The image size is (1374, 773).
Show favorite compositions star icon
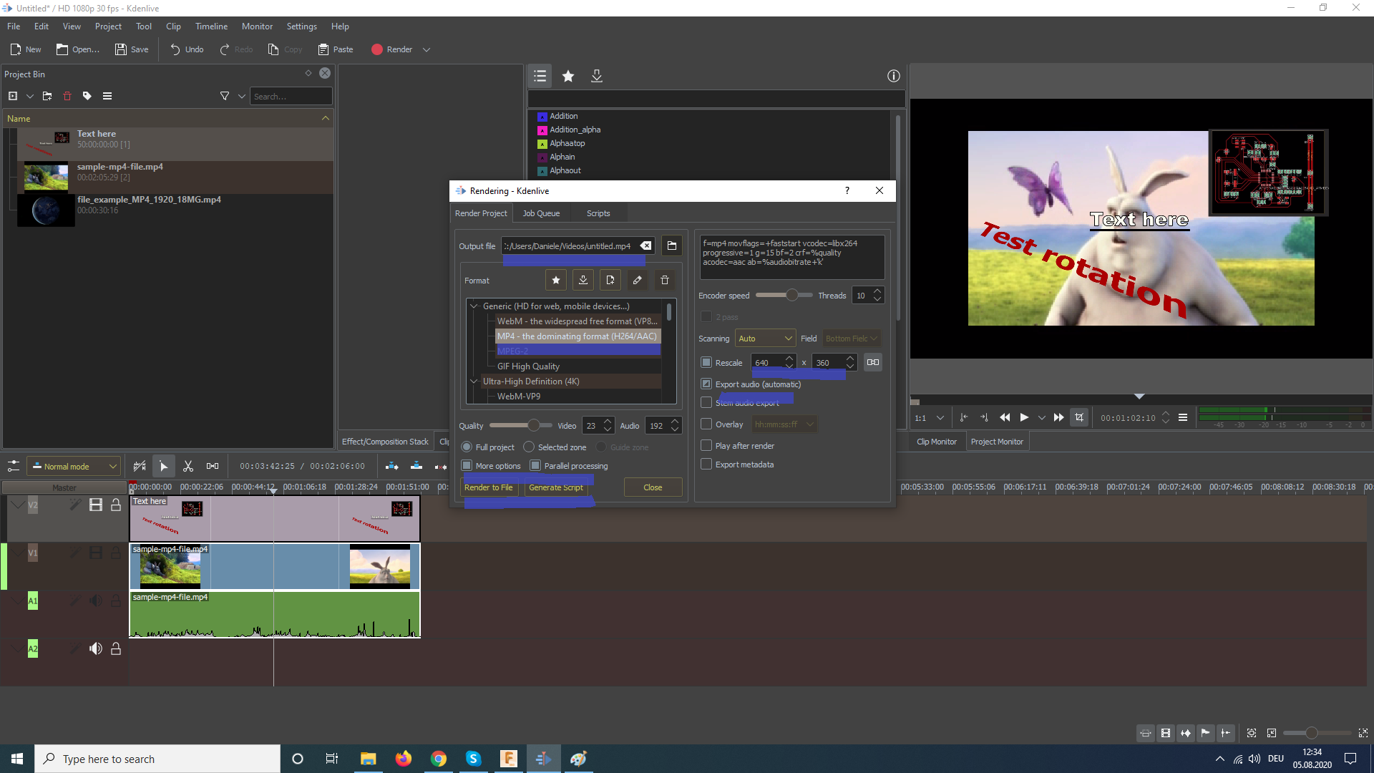[568, 76]
